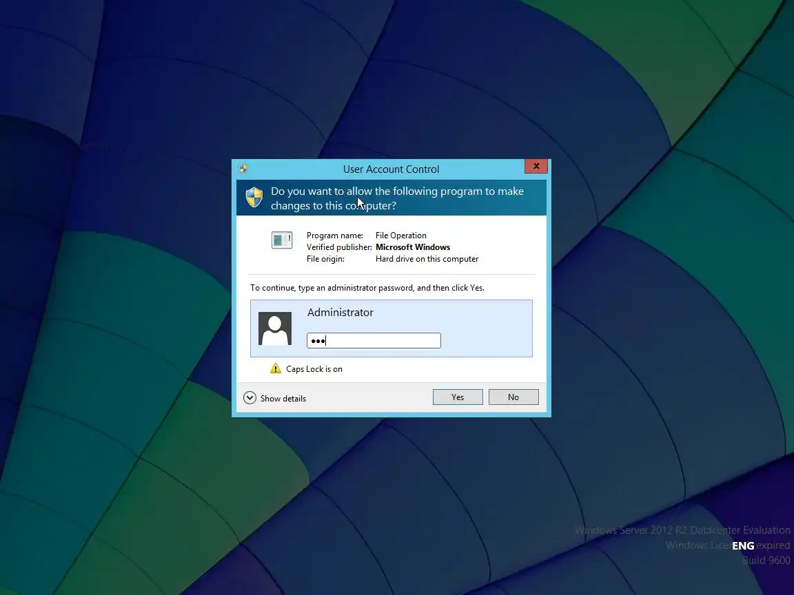Click the 'Administrator' account name text
This screenshot has height=595, width=794.
[x=340, y=312]
